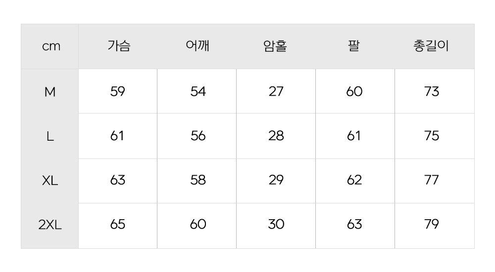Click the L total length value 75
Screen dimensions: 495x272
tap(432, 136)
